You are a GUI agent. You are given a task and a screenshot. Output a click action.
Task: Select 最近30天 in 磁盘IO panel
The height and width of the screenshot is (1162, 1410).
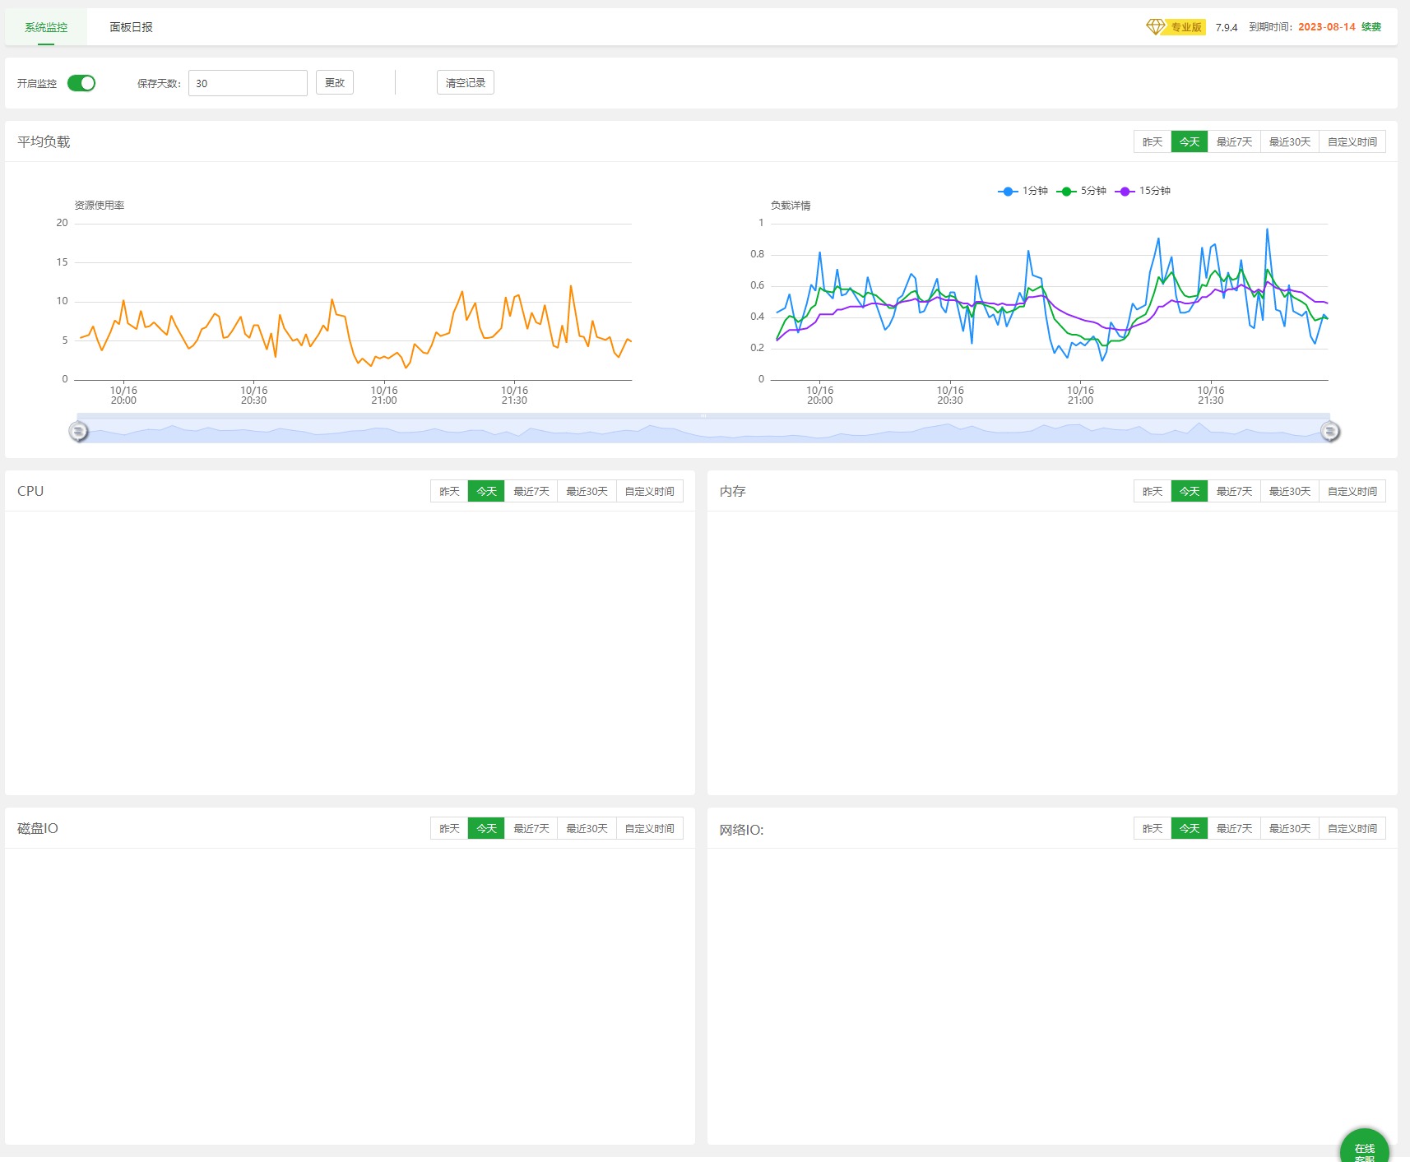point(587,829)
